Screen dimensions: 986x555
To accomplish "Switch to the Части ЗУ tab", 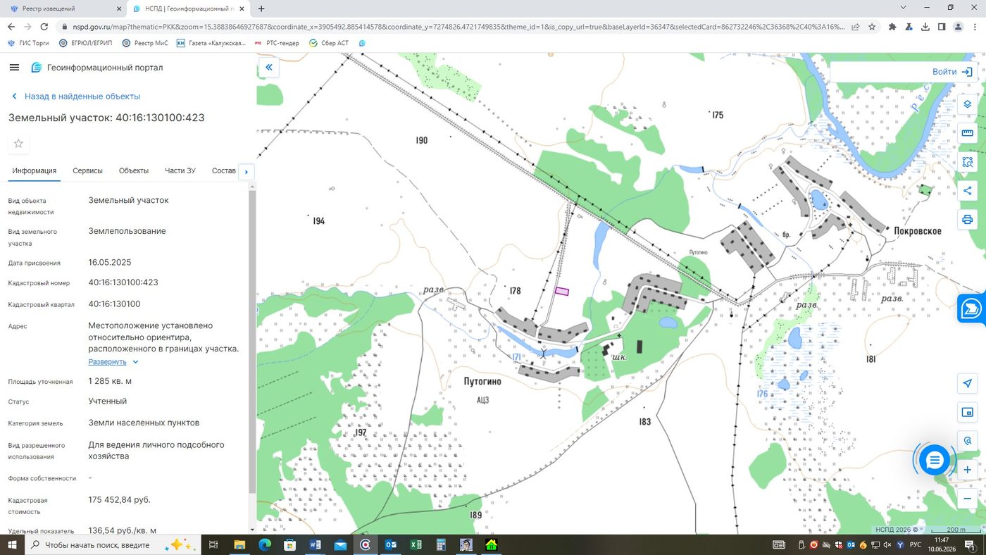I will [x=180, y=171].
